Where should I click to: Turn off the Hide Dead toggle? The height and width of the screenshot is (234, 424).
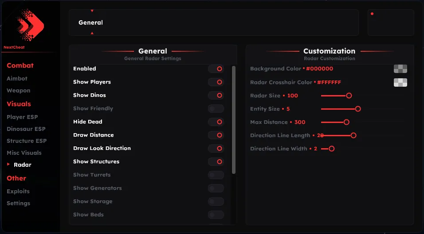coord(216,122)
